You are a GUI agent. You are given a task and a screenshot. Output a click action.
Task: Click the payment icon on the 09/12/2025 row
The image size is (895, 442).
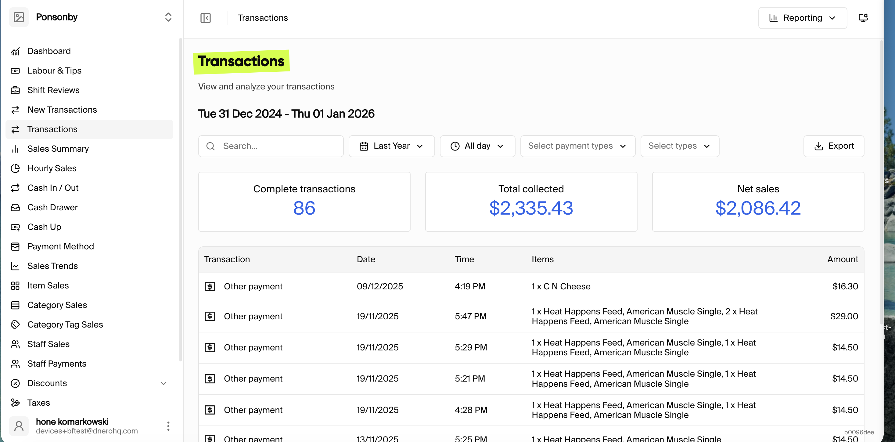[x=210, y=287]
